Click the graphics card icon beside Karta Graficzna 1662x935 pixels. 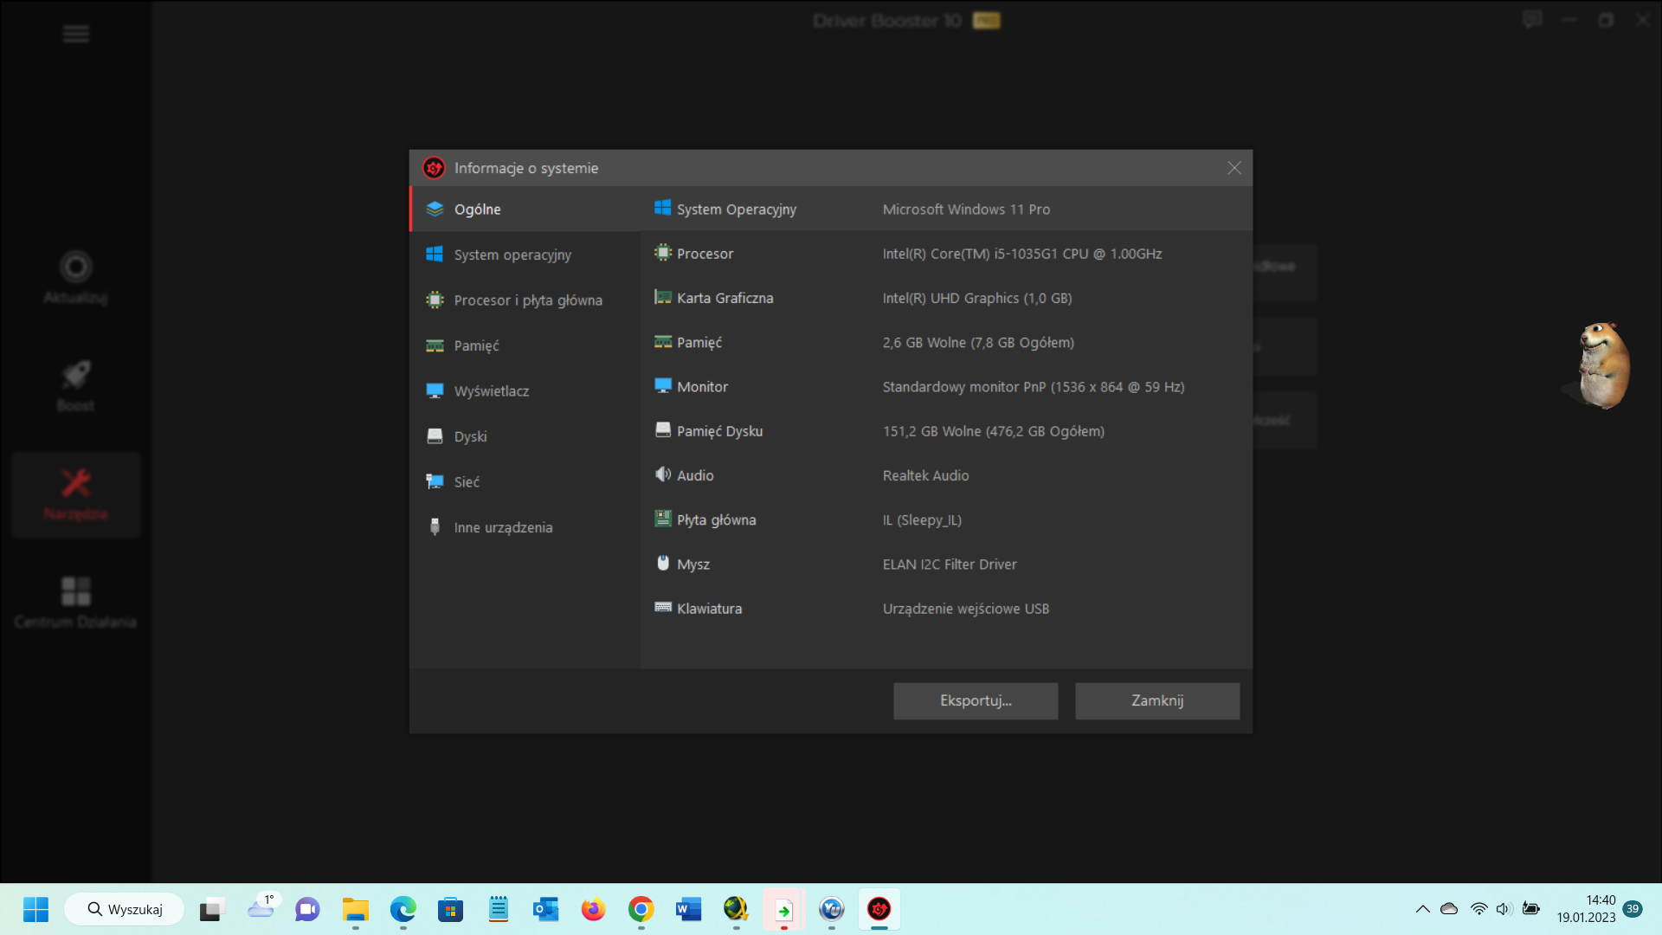tap(662, 297)
